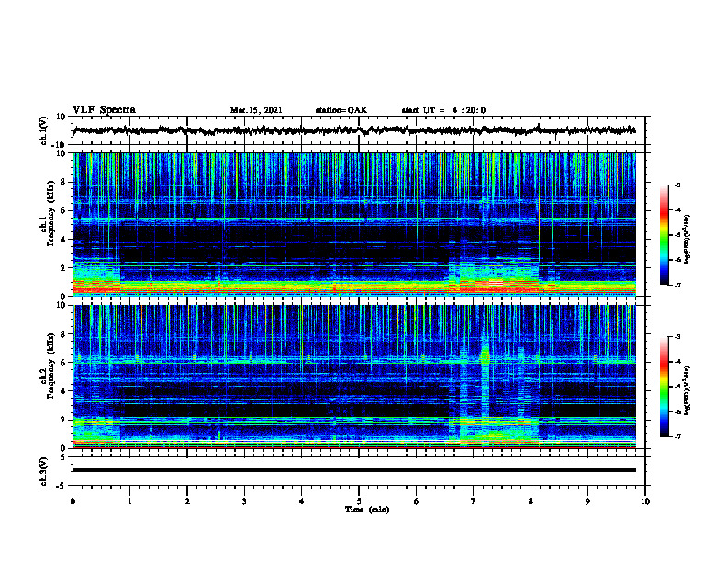Click time axis tick label "4"
Screen dimensions: 727x562
point(302,501)
